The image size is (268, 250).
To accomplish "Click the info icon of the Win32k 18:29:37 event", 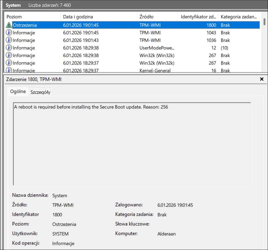I will pyautogui.click(x=9, y=63).
